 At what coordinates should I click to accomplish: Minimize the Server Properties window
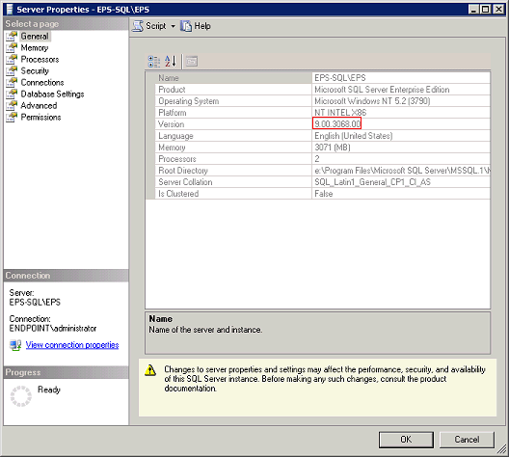[x=474, y=10]
